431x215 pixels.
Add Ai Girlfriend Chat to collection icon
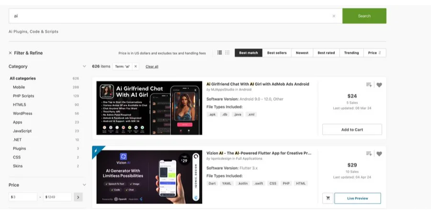tap(369, 85)
